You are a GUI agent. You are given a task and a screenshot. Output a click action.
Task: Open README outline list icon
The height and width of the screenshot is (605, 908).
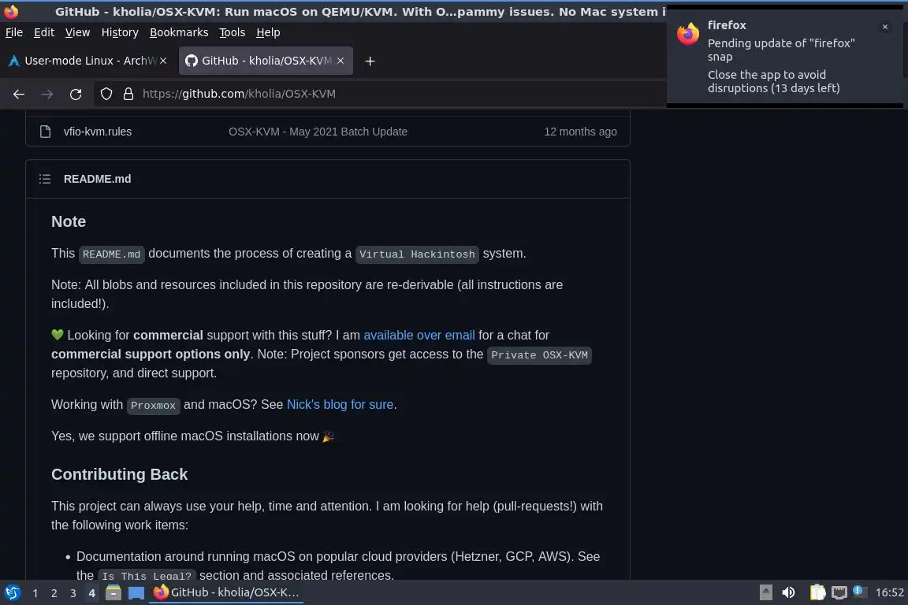coord(45,179)
